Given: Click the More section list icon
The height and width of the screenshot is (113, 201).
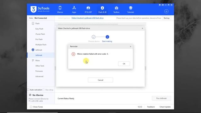Looking at the screenshot, I should coord(33,60).
